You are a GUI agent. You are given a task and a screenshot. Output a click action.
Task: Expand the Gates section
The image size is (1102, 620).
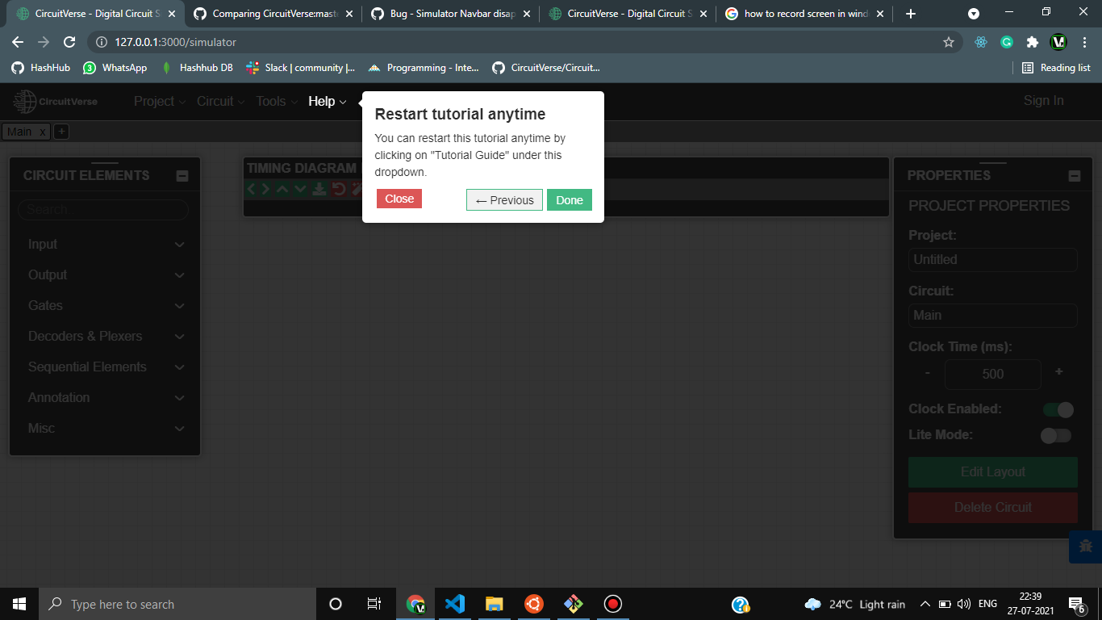point(106,306)
